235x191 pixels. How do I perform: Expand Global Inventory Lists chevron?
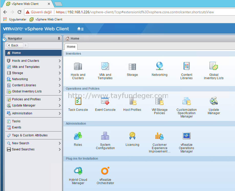point(60,91)
